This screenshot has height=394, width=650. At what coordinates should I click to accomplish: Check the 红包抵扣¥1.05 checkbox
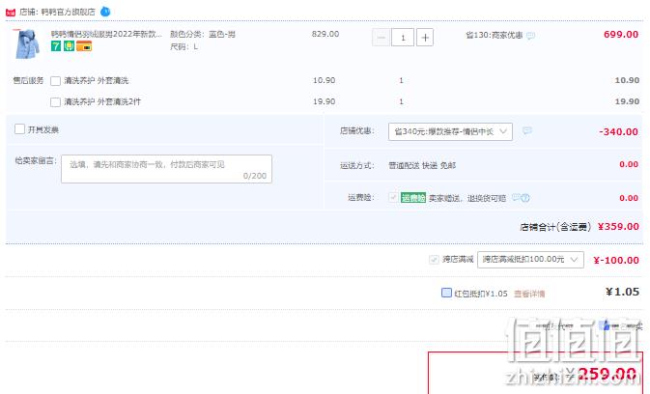click(x=446, y=293)
